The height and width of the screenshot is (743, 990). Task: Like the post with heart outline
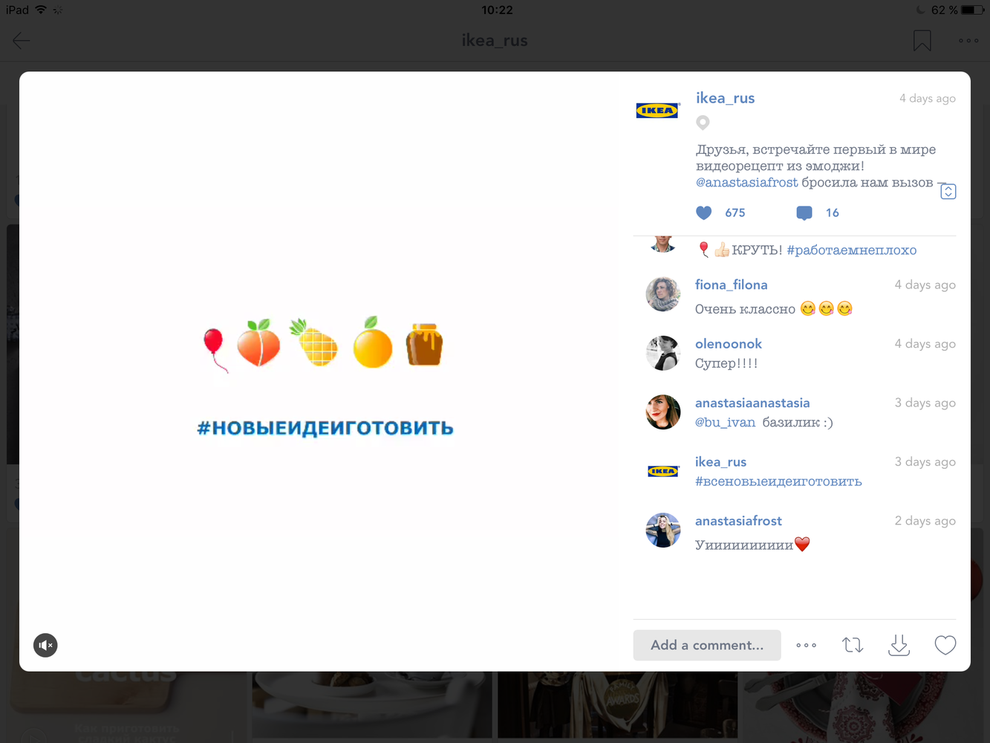click(x=945, y=645)
